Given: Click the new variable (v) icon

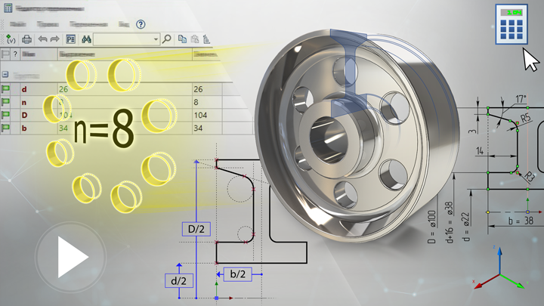Looking at the screenshot, I should pyautogui.click(x=11, y=39).
